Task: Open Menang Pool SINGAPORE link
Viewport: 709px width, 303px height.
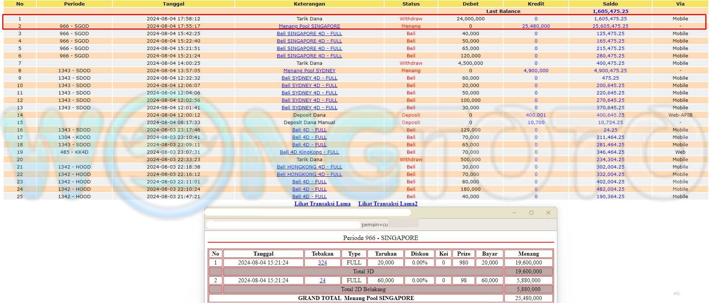Action: point(309,26)
